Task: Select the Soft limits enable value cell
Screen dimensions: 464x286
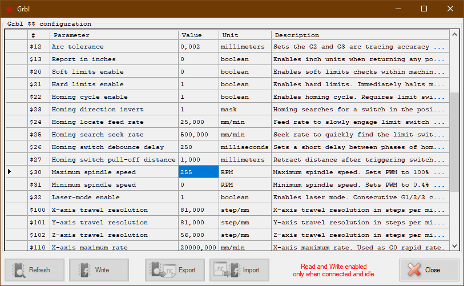Action: click(x=198, y=72)
